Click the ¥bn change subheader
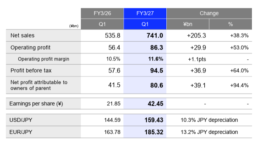 tap(188, 24)
